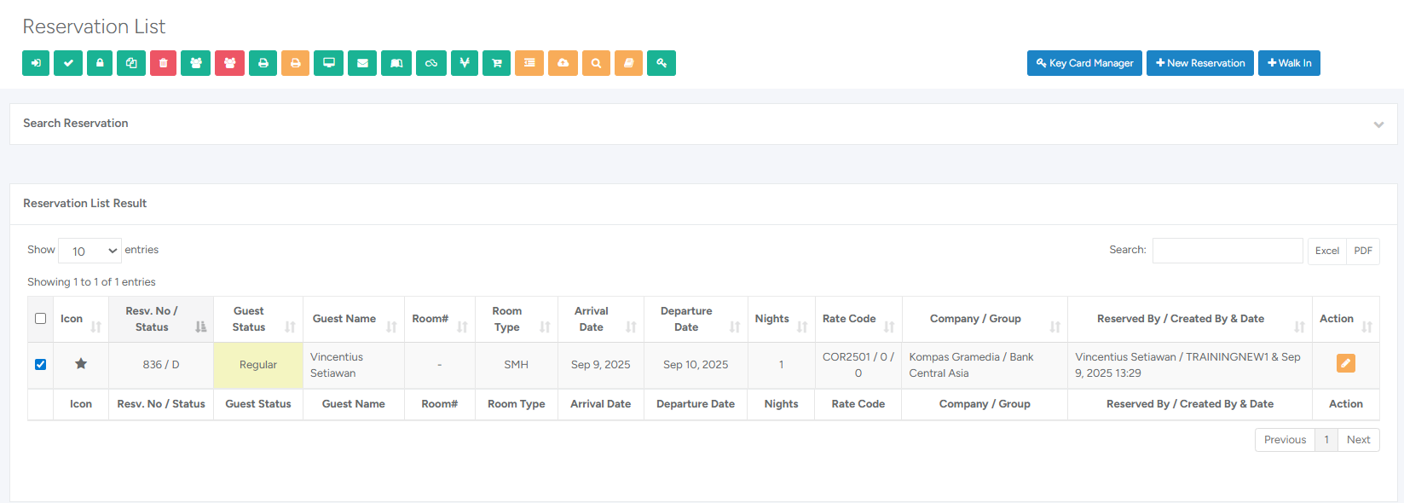Sort table by Arrival Date column
This screenshot has width=1404, height=503.
tap(600, 319)
